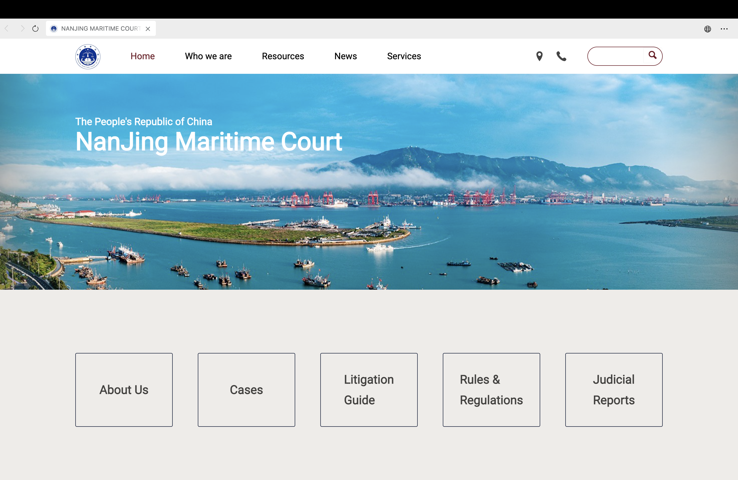This screenshot has width=738, height=480.
Task: Open the Litigation Guide card
Action: tap(369, 390)
